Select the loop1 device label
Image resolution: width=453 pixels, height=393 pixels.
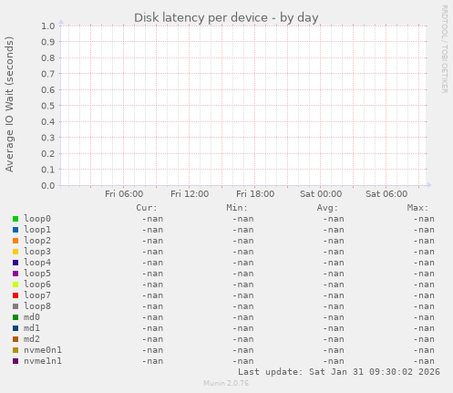(x=37, y=230)
